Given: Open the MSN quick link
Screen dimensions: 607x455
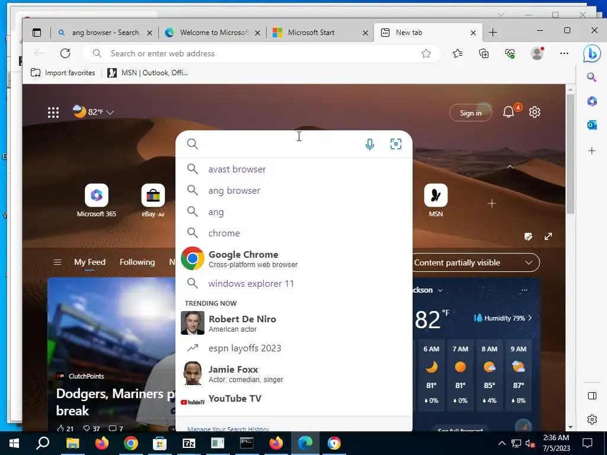Looking at the screenshot, I should click(x=436, y=201).
